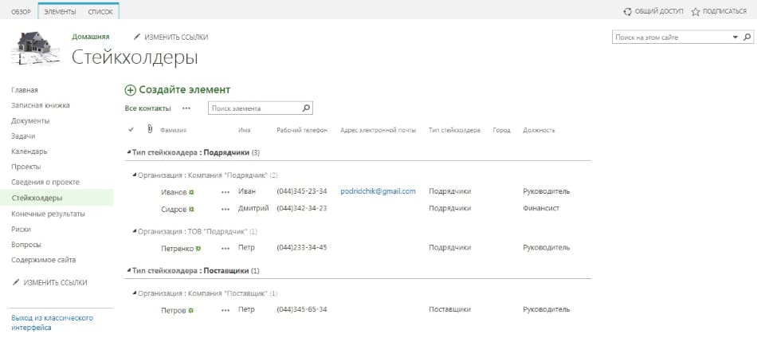Click the Финансист position cell

click(x=541, y=208)
